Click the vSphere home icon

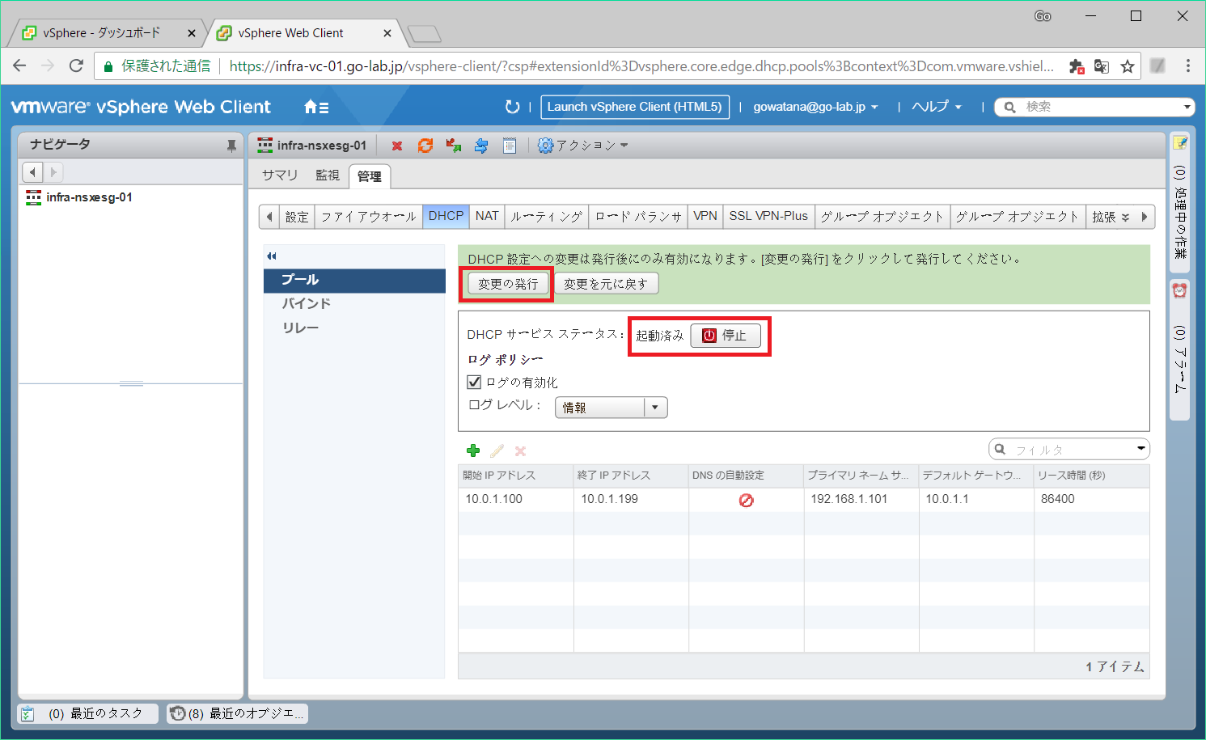316,107
